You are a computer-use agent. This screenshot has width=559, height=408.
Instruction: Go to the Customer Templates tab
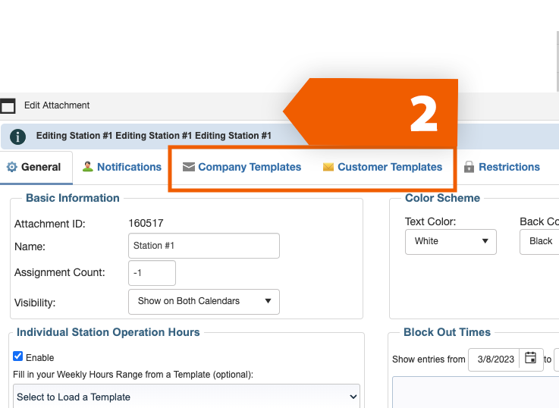(390, 168)
